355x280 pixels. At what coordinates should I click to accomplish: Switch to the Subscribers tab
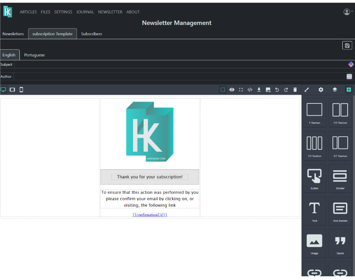click(x=92, y=34)
